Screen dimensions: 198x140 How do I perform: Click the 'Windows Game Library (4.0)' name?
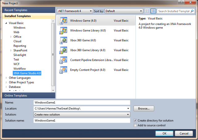88,31
